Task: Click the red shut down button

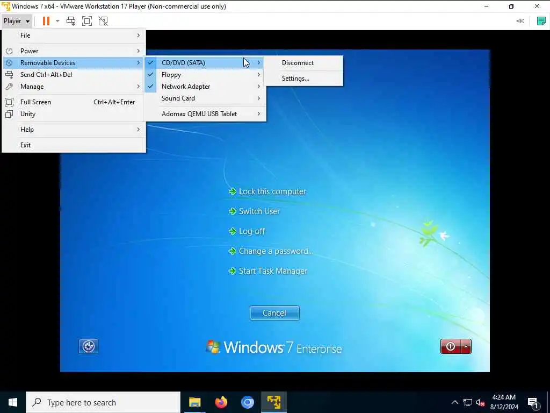Action: pyautogui.click(x=451, y=347)
